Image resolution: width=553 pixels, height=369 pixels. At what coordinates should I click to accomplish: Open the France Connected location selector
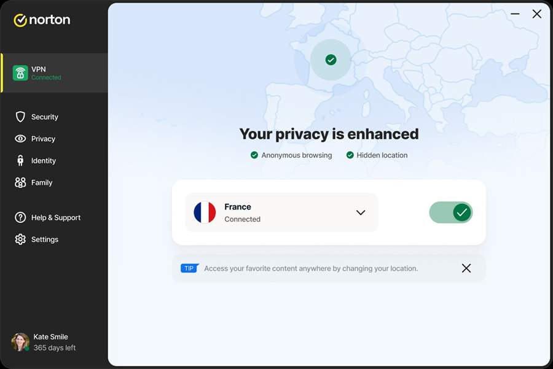click(x=281, y=212)
